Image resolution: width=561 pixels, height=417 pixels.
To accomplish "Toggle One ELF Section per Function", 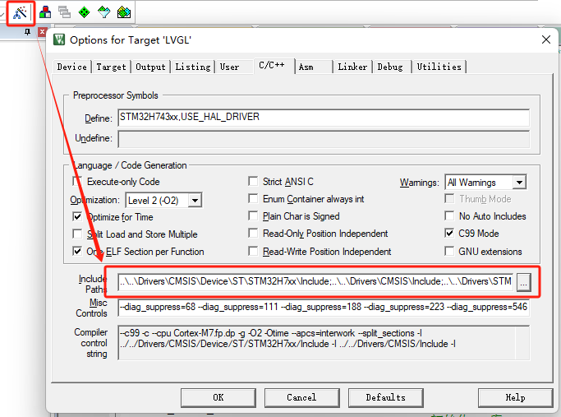I will click(77, 251).
